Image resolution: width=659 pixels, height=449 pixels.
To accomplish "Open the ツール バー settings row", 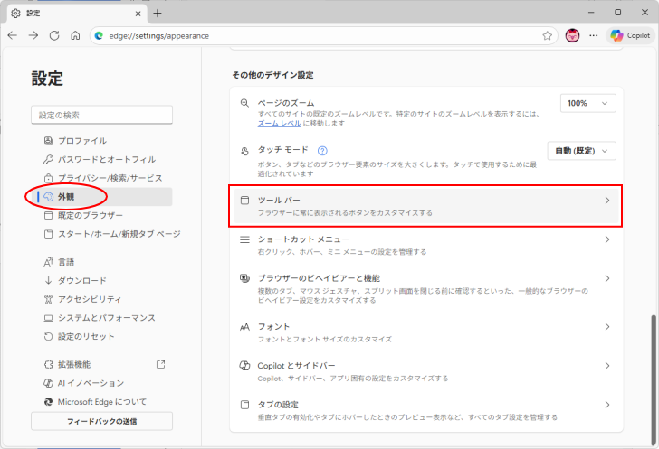I will tap(426, 206).
